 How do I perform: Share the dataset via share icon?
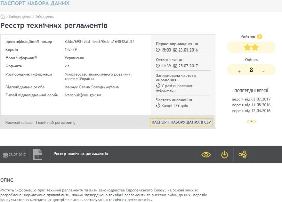[242, 155]
